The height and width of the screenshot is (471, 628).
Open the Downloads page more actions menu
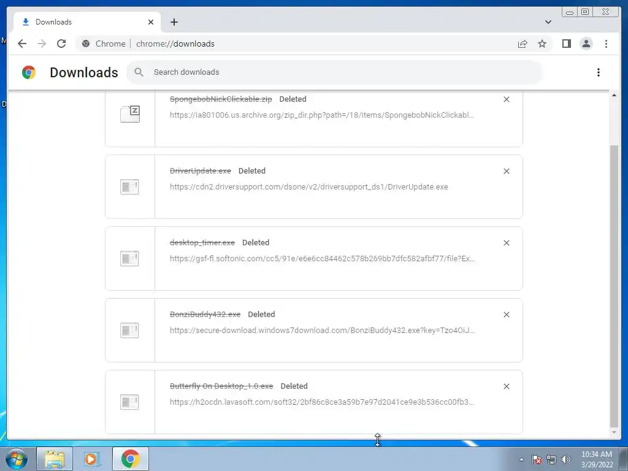[599, 72]
